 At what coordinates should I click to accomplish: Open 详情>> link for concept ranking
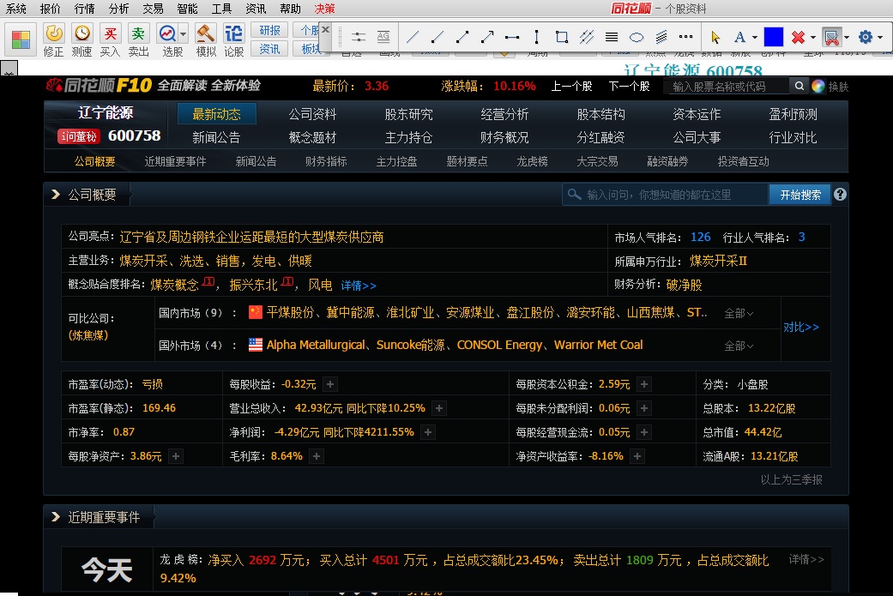(x=359, y=286)
